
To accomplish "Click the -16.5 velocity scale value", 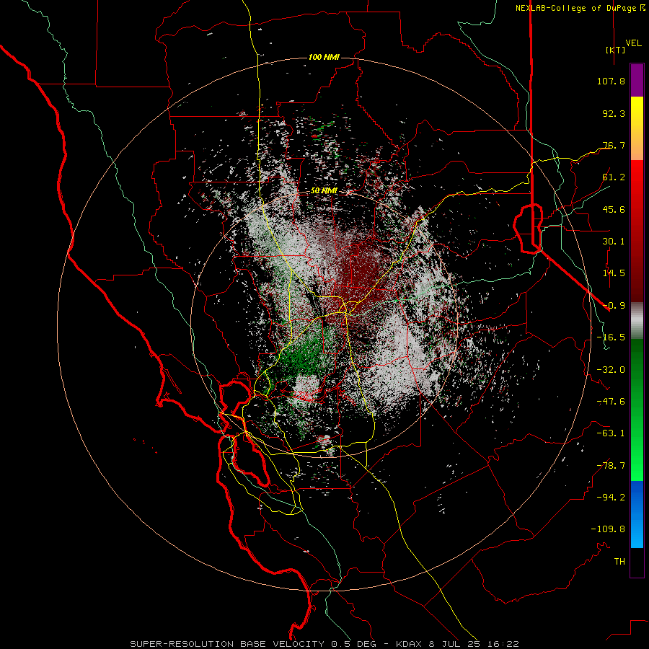I will pos(611,337).
